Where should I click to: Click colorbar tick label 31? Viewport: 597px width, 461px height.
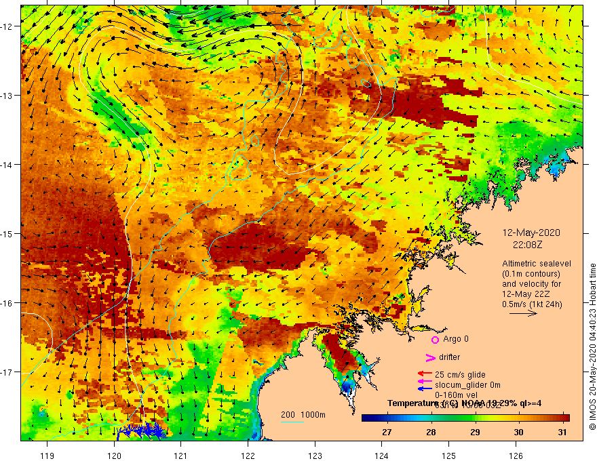pos(562,433)
